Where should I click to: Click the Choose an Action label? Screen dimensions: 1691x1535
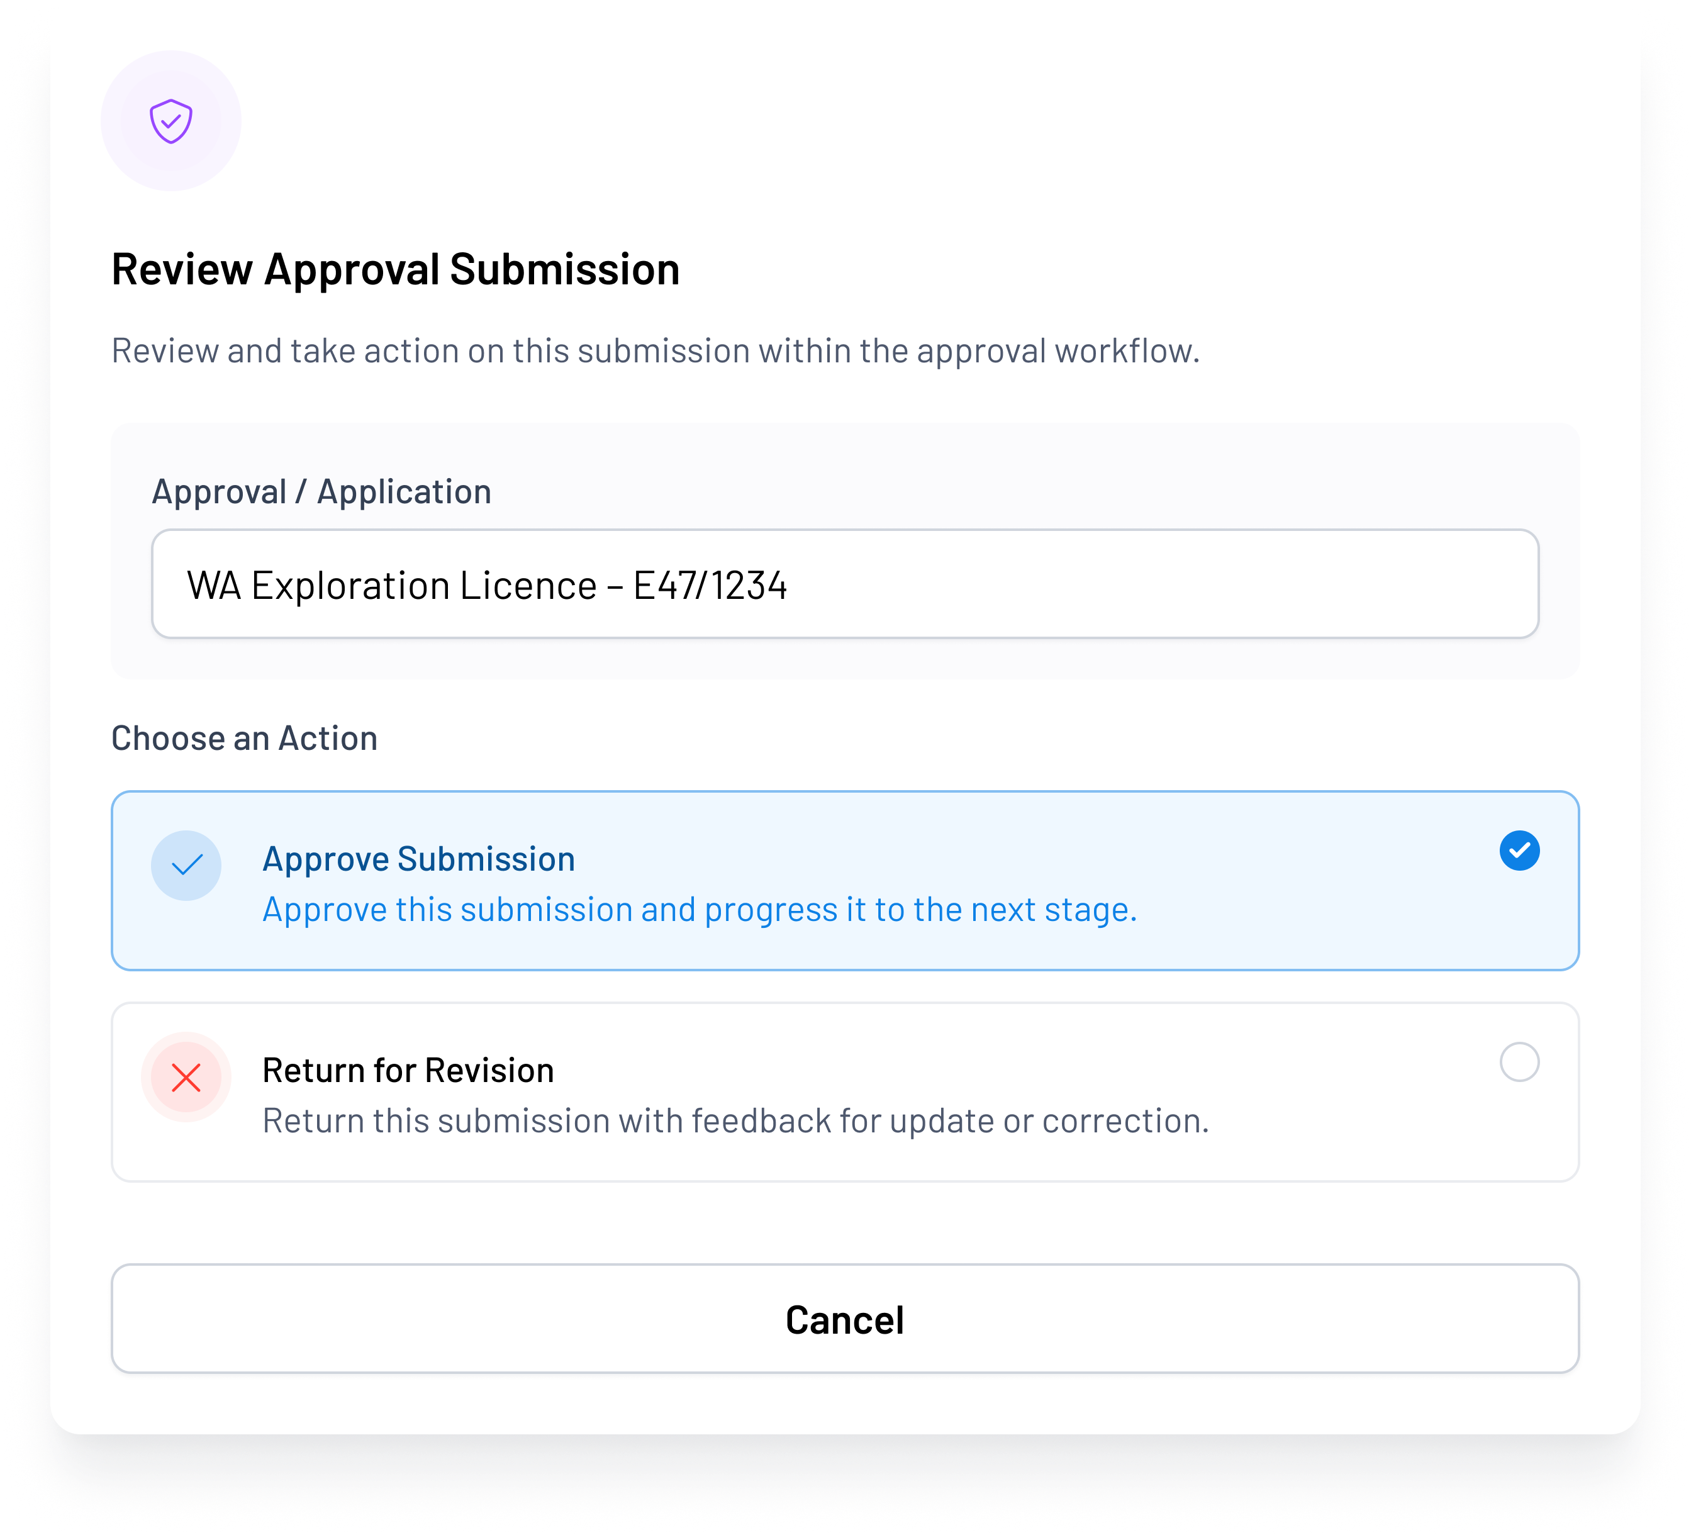(x=243, y=737)
